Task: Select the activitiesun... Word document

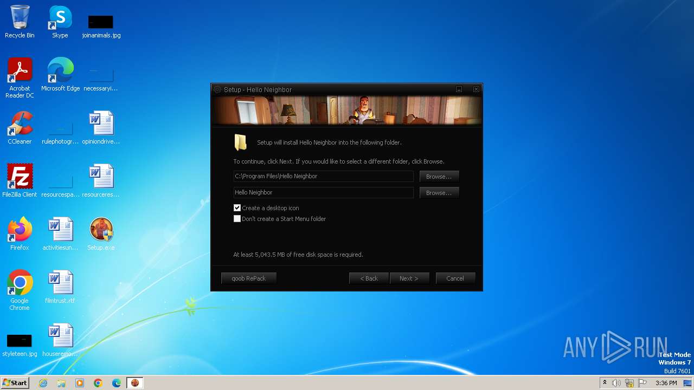Action: [60, 234]
